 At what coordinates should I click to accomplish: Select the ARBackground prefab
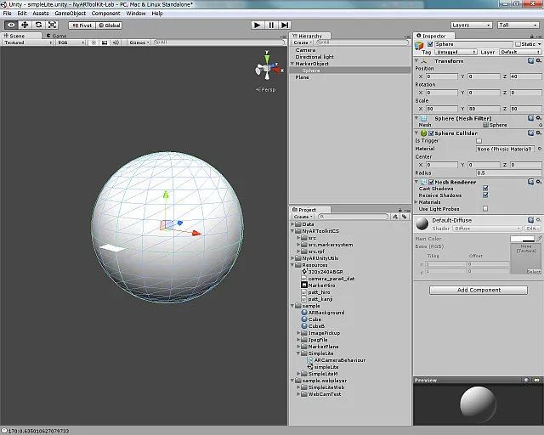point(326,313)
